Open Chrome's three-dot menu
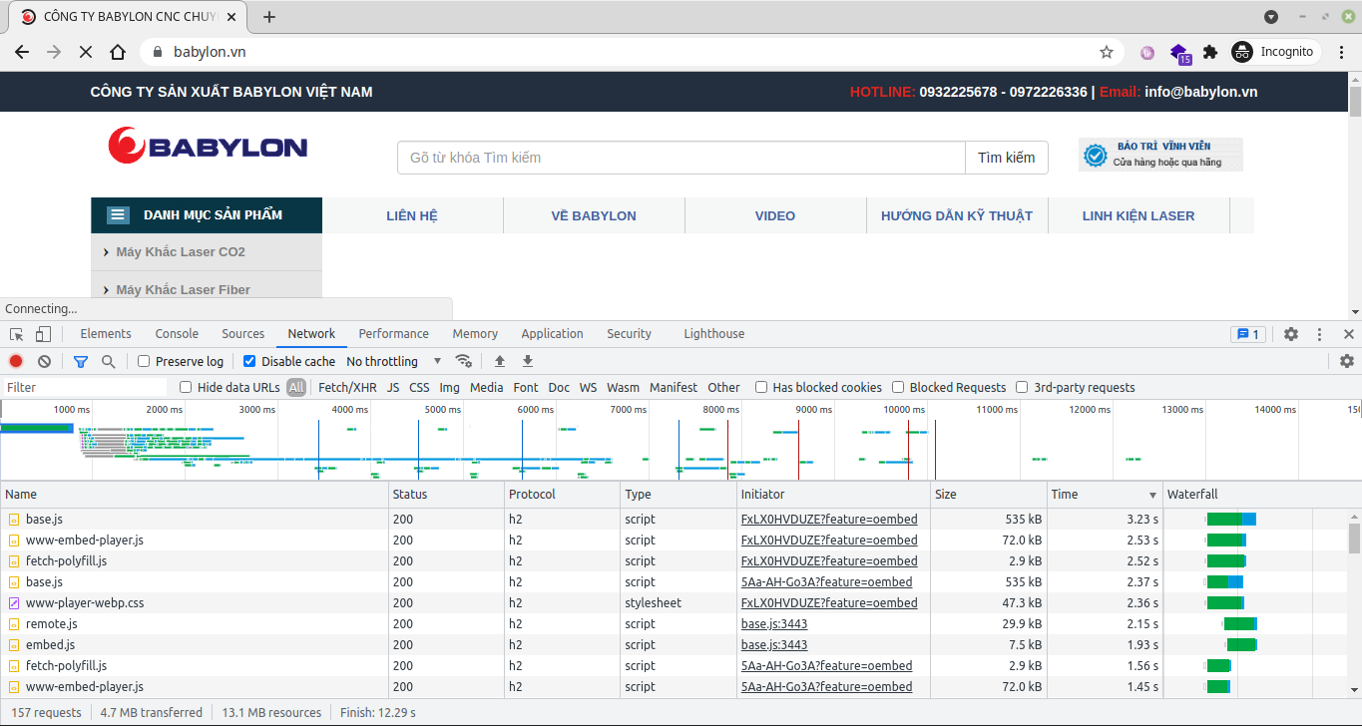 (1342, 52)
